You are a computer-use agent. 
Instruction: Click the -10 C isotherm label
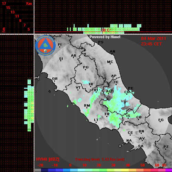pos(106,30)
